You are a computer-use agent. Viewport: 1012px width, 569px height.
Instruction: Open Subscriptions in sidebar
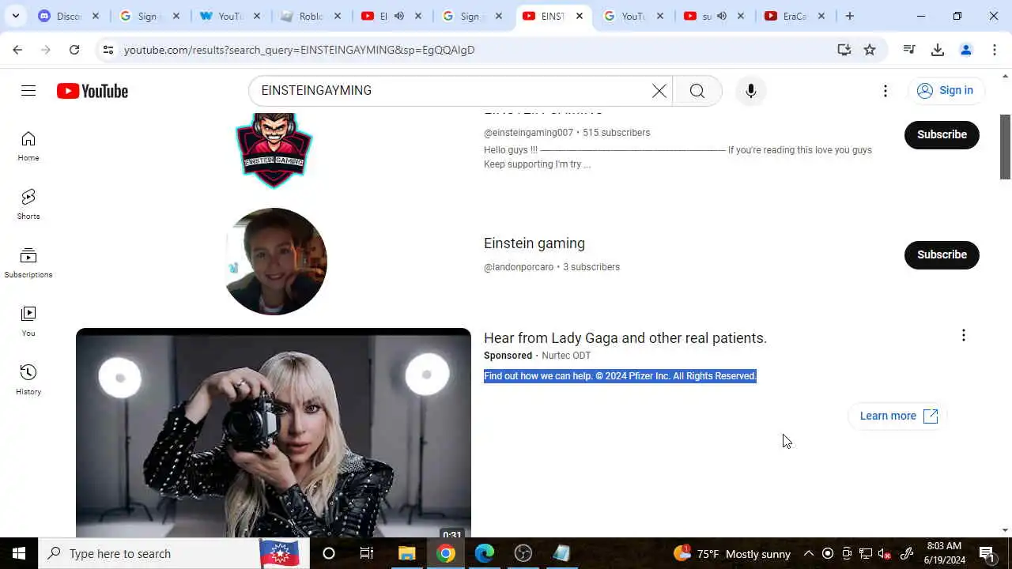coord(28,263)
